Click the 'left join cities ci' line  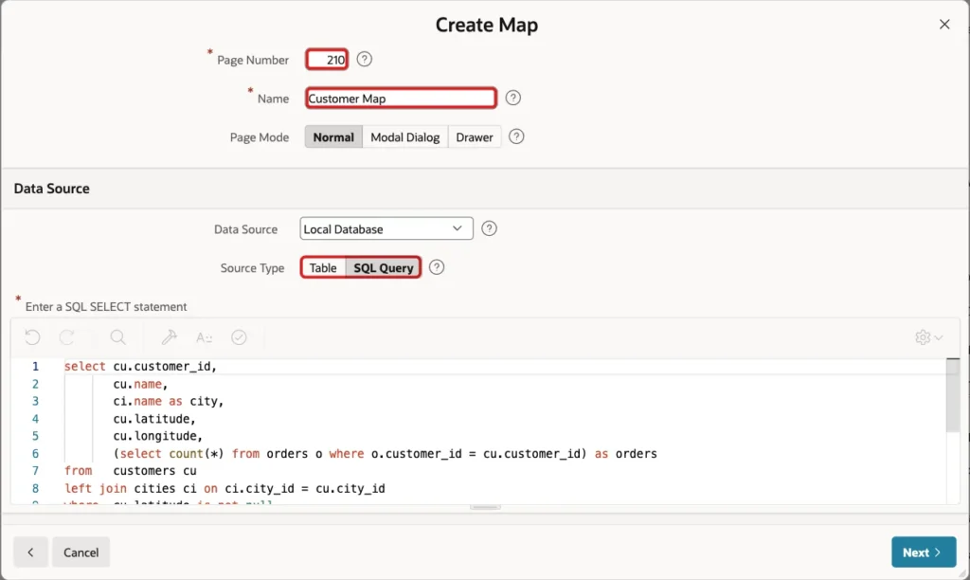(225, 488)
